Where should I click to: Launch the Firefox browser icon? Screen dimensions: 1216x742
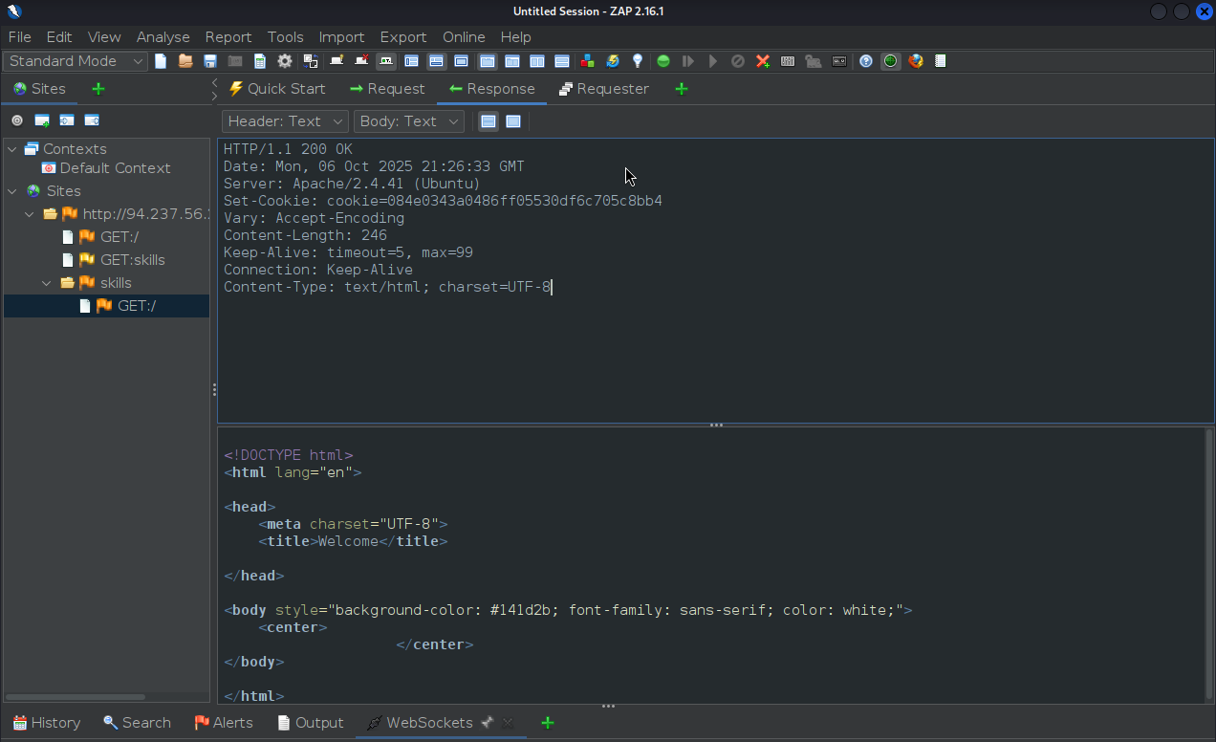(x=916, y=61)
